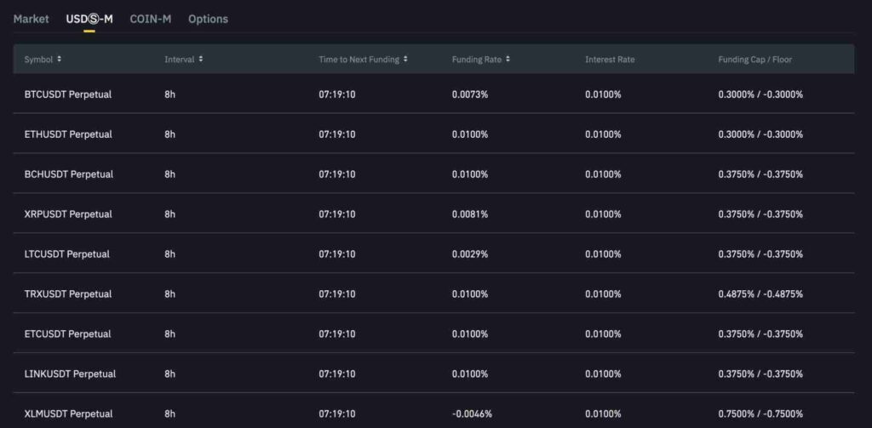Sort by Funding Rate arrow icon

(508, 59)
